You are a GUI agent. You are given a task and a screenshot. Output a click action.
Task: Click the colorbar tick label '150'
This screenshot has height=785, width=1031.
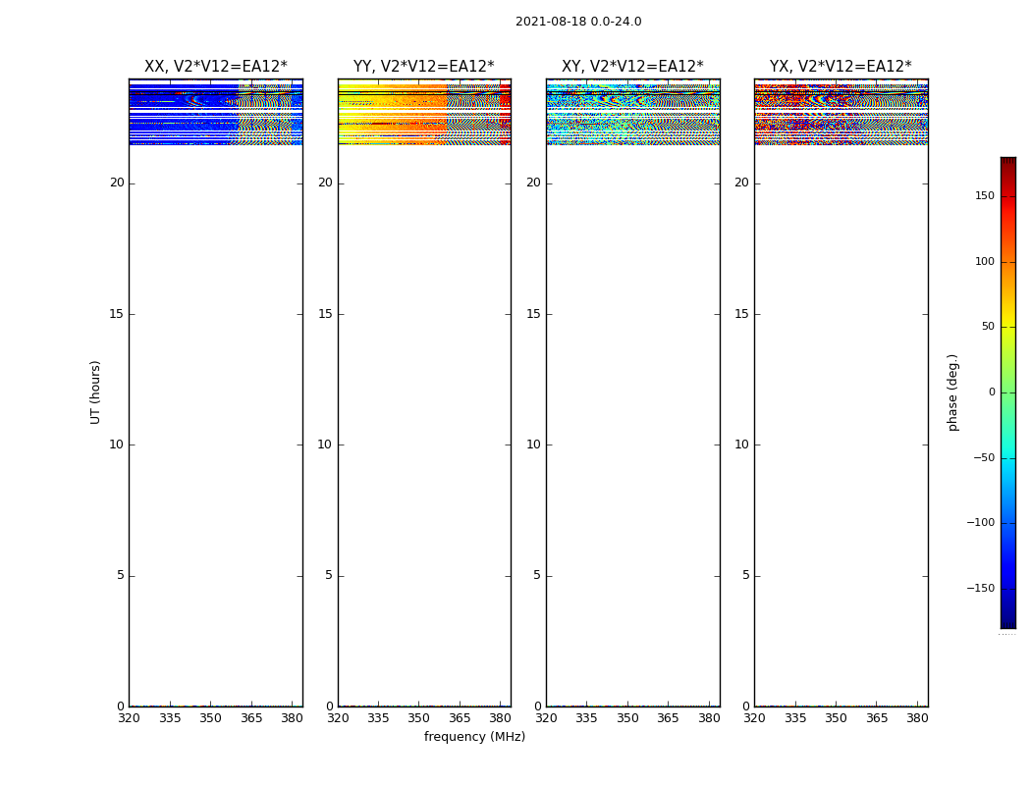tap(985, 195)
